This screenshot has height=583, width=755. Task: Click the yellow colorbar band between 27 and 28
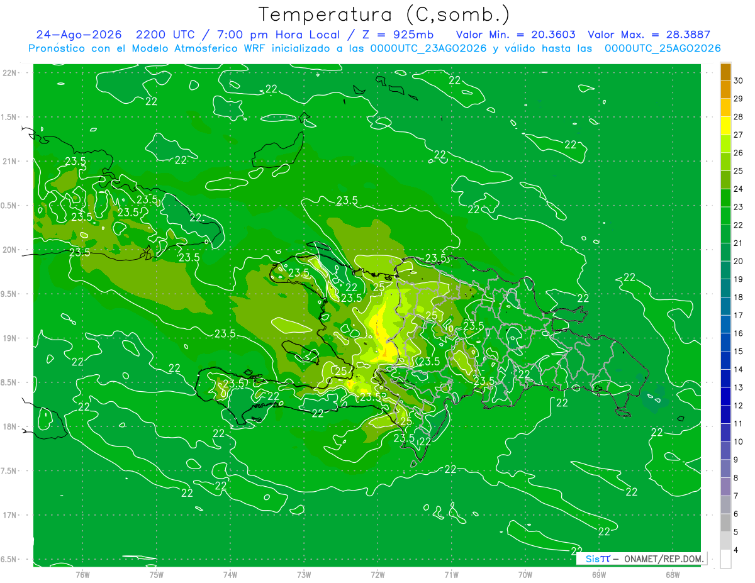click(x=725, y=126)
